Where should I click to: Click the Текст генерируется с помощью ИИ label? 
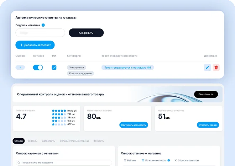pos(127,68)
